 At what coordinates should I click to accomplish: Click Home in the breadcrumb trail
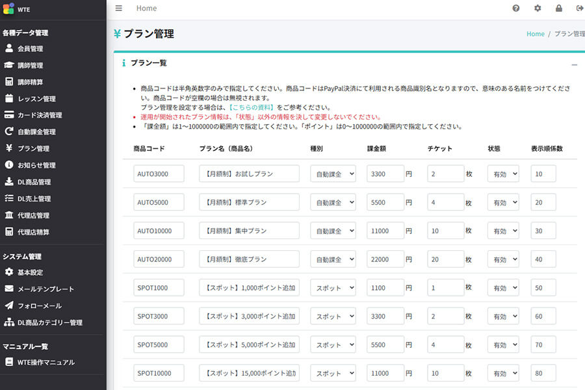pyautogui.click(x=535, y=32)
